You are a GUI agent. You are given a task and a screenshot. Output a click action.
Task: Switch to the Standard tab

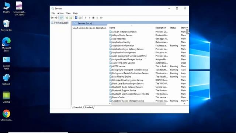[x=88, y=108]
